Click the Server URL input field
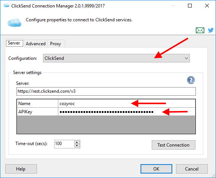 coord(106,91)
